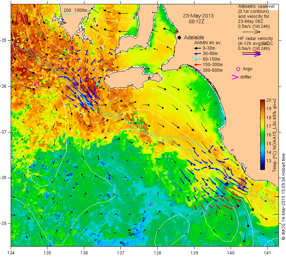Image resolution: width=286 pixels, height=257 pixels.
Task: Click the 'drifter' legend label
Action: [246, 77]
